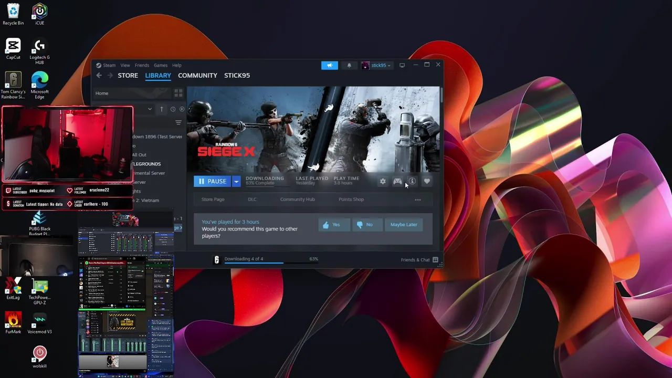Open TechPowerUp GPU-Z desktop icon
The image size is (672, 378).
pyautogui.click(x=39, y=292)
